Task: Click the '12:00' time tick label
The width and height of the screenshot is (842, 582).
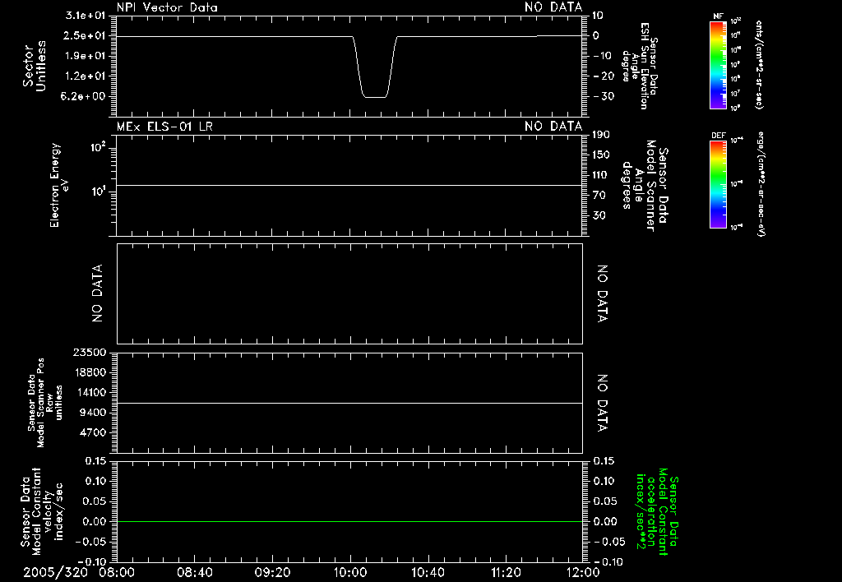Action: click(583, 572)
